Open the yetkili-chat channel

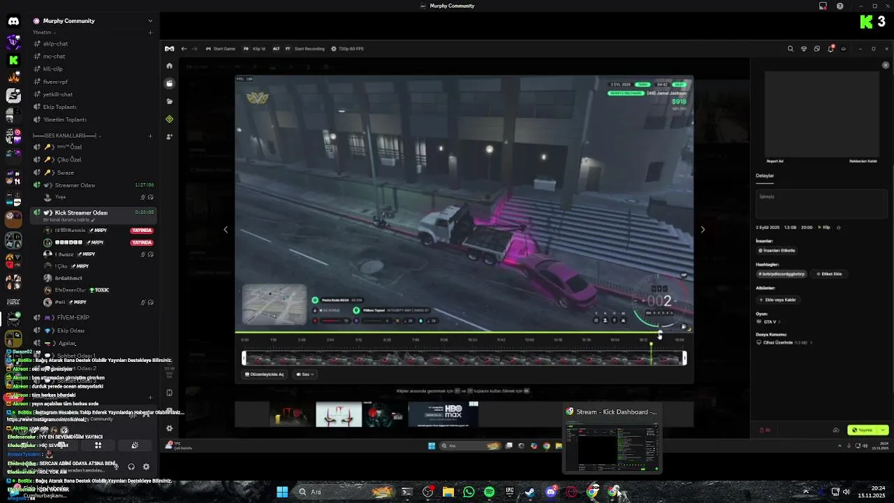click(x=93, y=94)
